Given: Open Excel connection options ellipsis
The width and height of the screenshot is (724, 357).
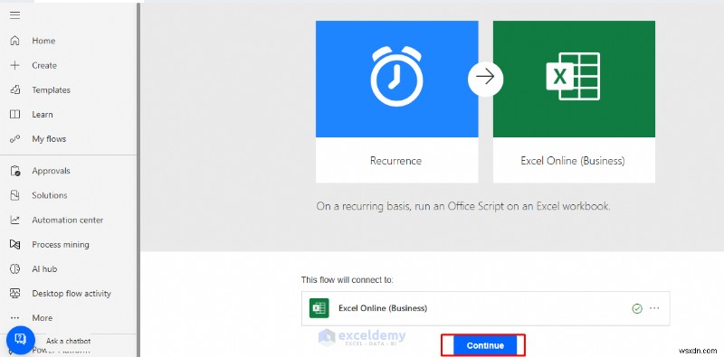Looking at the screenshot, I should point(654,308).
